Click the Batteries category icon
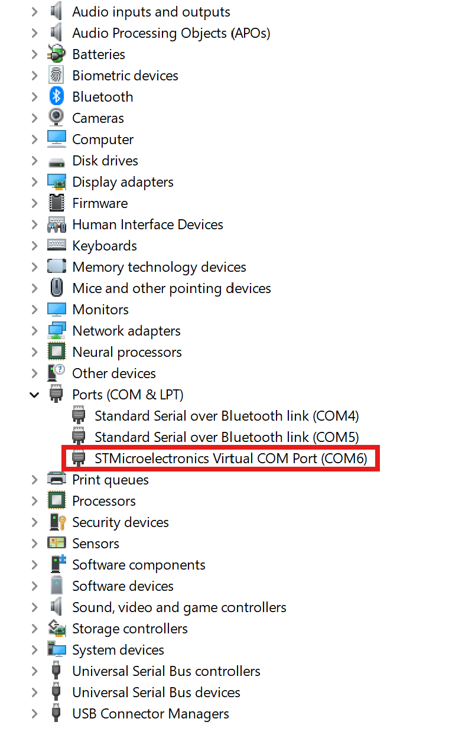 click(x=57, y=54)
